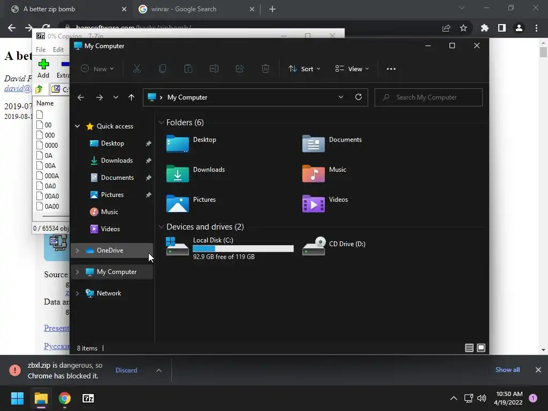Go up one folder level
548x411 pixels.
tap(132, 97)
